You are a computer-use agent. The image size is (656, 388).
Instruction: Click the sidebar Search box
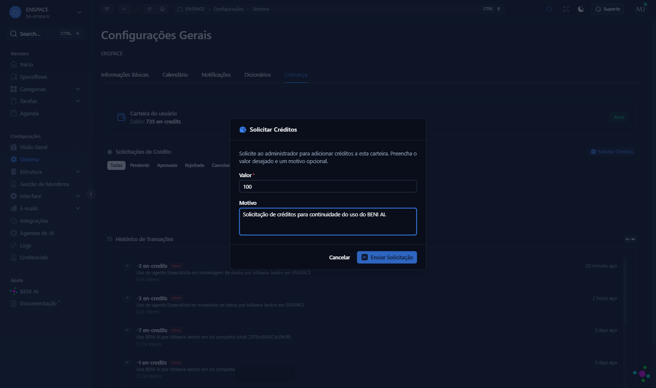[46, 34]
